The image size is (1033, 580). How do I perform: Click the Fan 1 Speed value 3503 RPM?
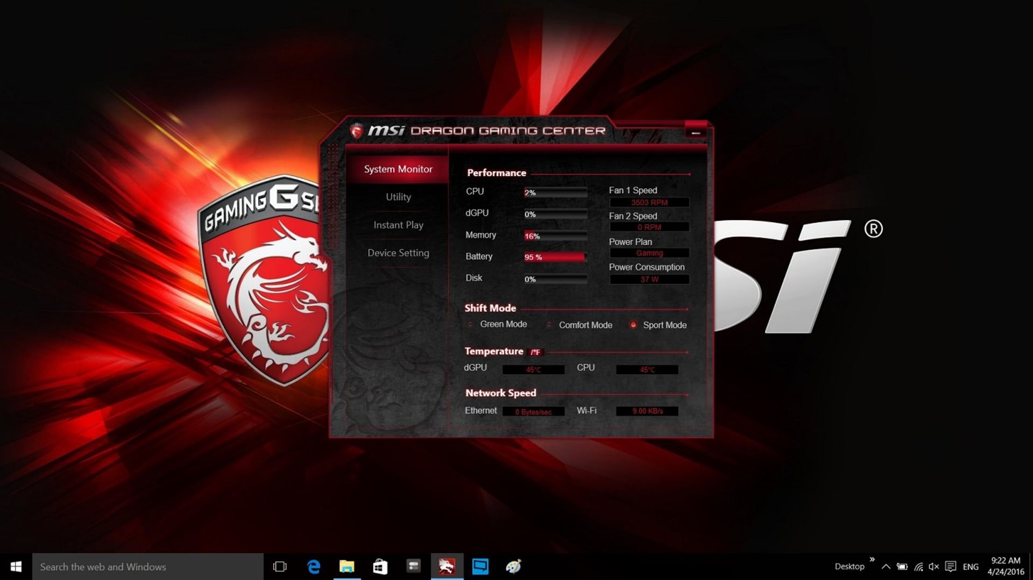click(x=649, y=203)
